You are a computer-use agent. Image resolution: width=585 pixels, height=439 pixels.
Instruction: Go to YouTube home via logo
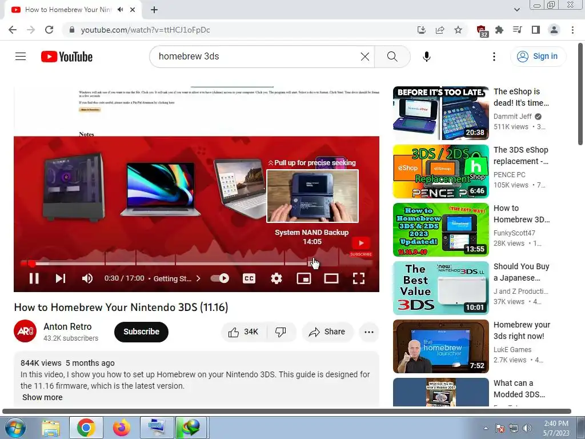pyautogui.click(x=67, y=57)
